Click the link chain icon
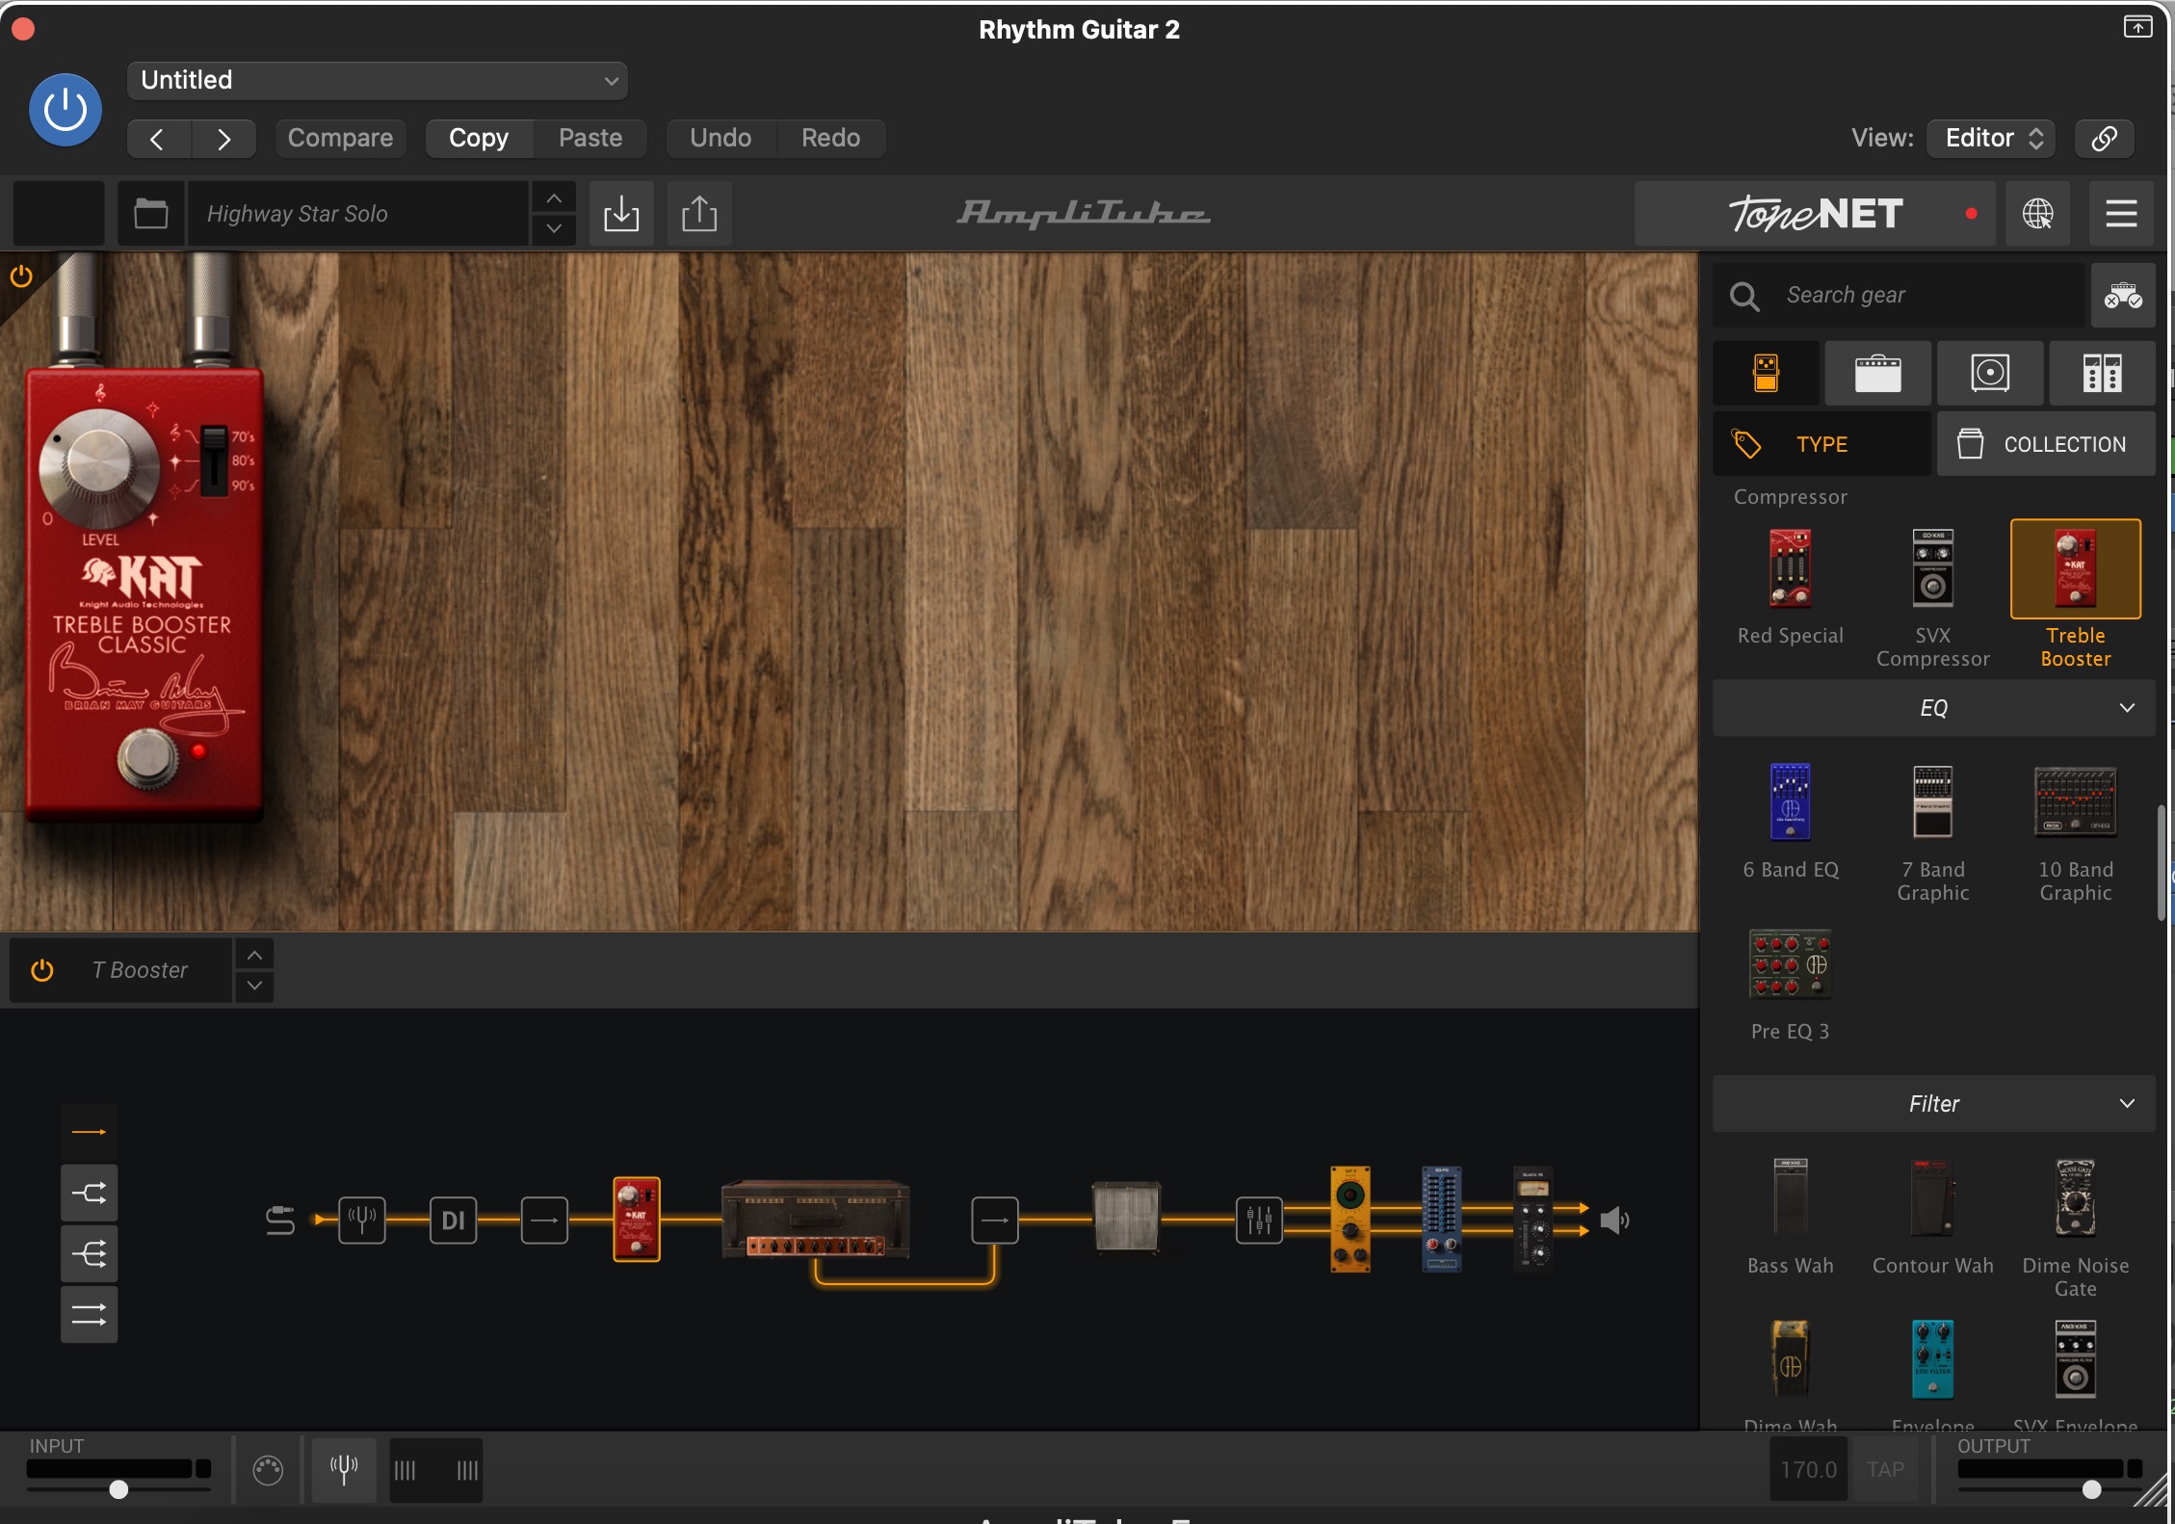The image size is (2175, 1524). tap(2105, 139)
